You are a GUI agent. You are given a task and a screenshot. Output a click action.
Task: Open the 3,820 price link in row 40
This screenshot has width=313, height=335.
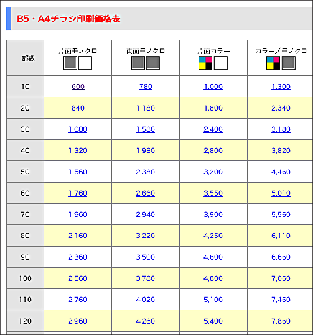pyautogui.click(x=281, y=150)
